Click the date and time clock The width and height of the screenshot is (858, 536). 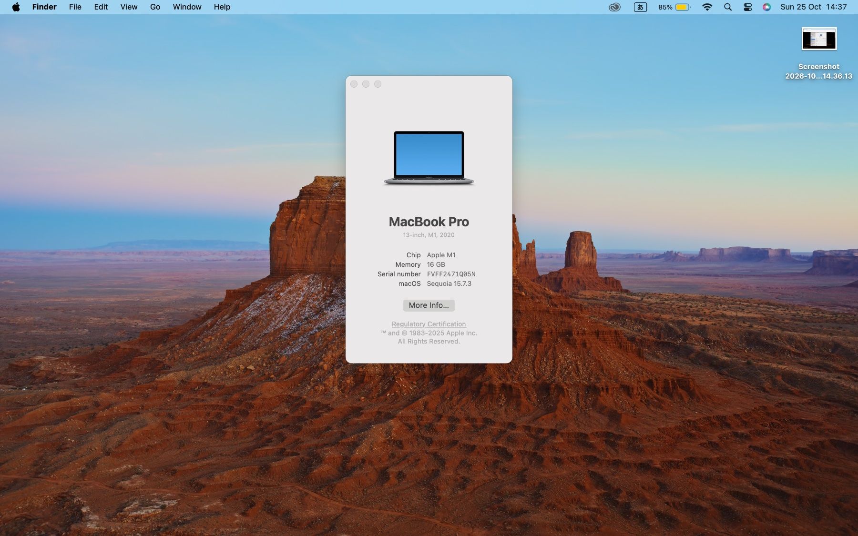coord(813,7)
